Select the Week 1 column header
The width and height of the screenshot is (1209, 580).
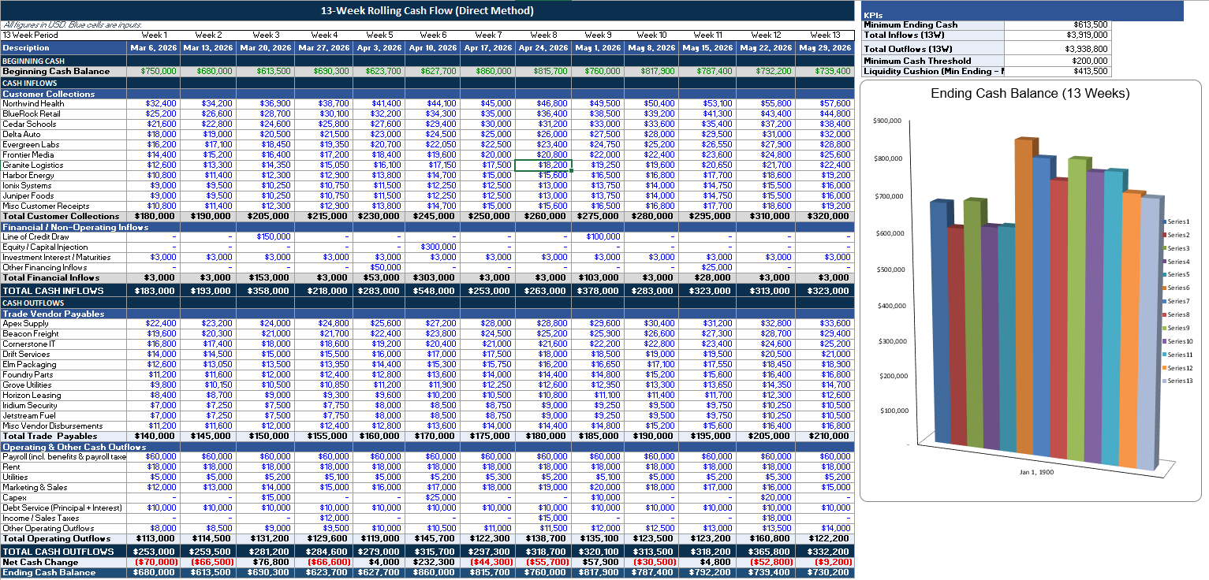[x=154, y=35]
